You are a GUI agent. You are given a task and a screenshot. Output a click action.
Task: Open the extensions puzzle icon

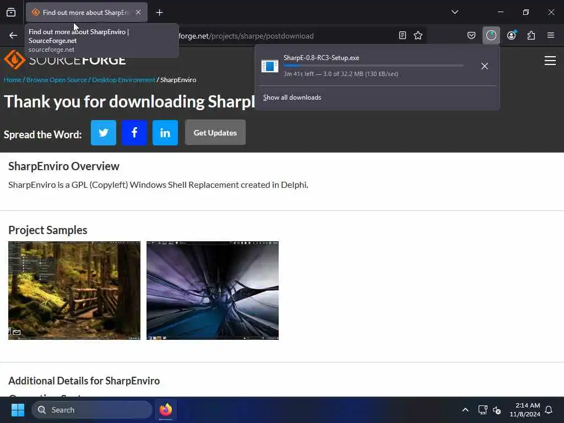click(531, 35)
